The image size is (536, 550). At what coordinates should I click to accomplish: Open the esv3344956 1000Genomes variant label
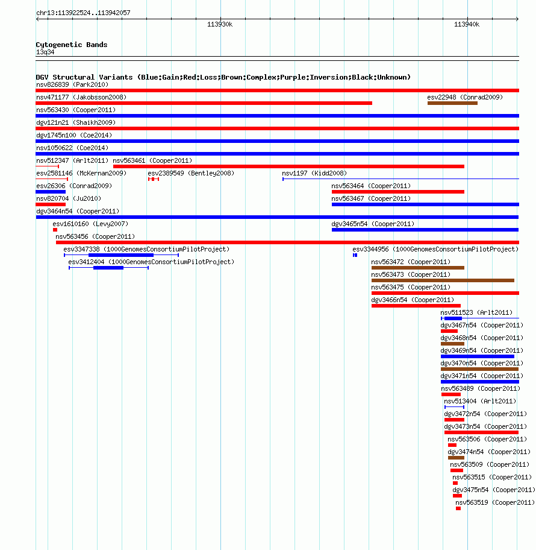click(x=435, y=249)
